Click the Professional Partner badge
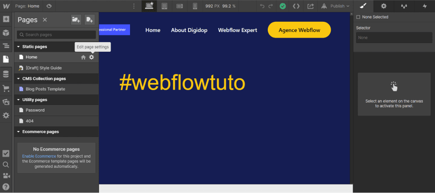435x193 pixels. tap(114, 30)
